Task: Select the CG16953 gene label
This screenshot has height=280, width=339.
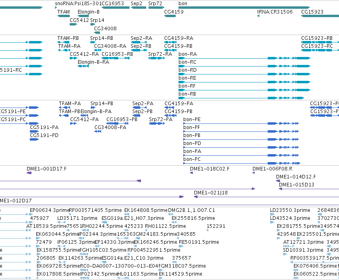Action: click(x=113, y=4)
